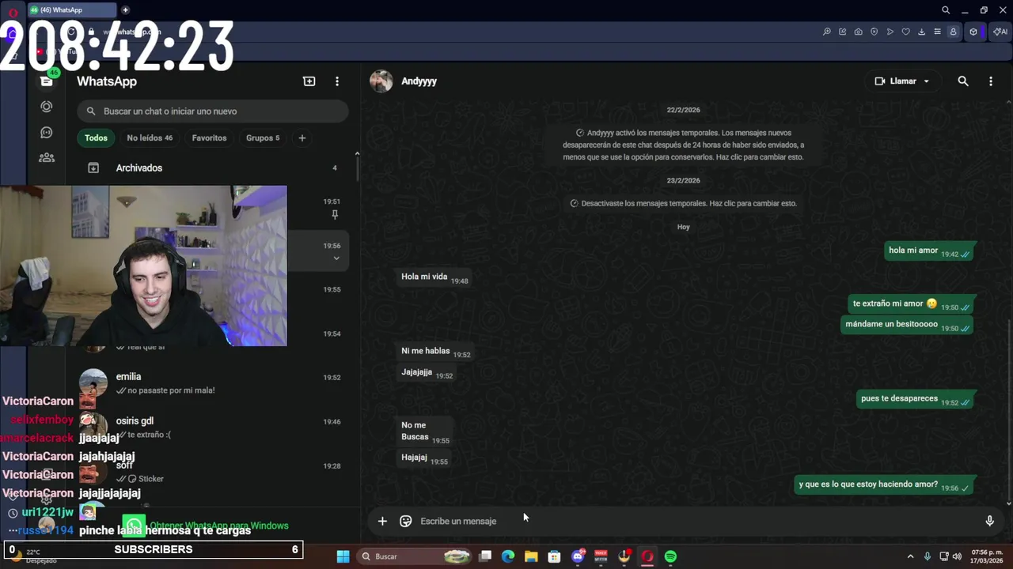The height and width of the screenshot is (569, 1013).
Task: Open browser profile account icon
Action: (954, 32)
